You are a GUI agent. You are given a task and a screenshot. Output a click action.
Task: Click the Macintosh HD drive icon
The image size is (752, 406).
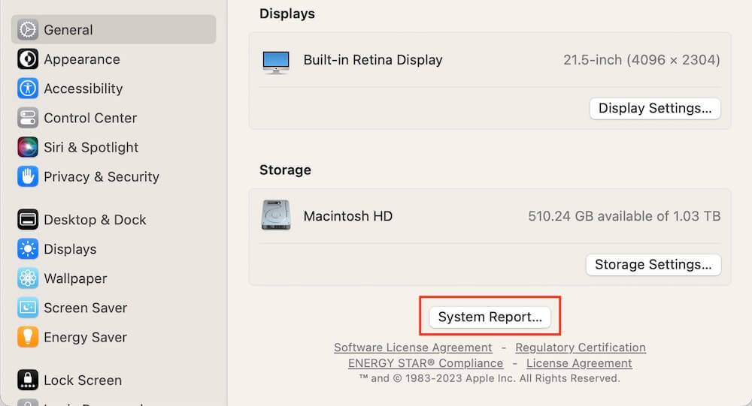(x=276, y=215)
